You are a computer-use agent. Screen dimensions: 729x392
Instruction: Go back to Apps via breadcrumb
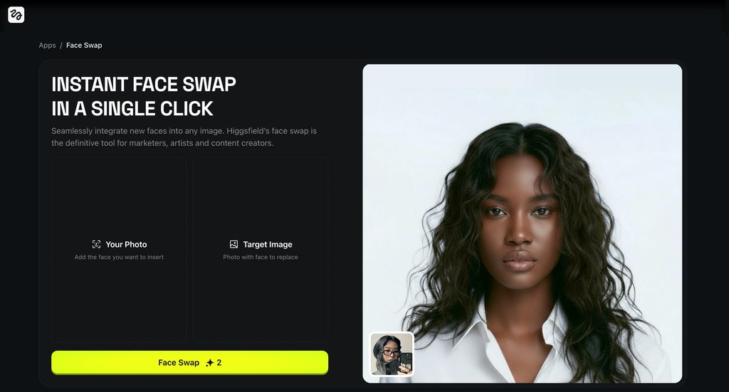pos(47,45)
